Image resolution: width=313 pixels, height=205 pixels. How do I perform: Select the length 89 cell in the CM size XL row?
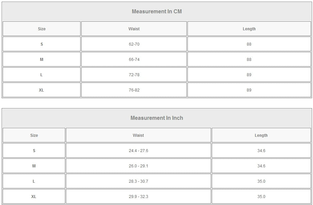tap(249, 90)
